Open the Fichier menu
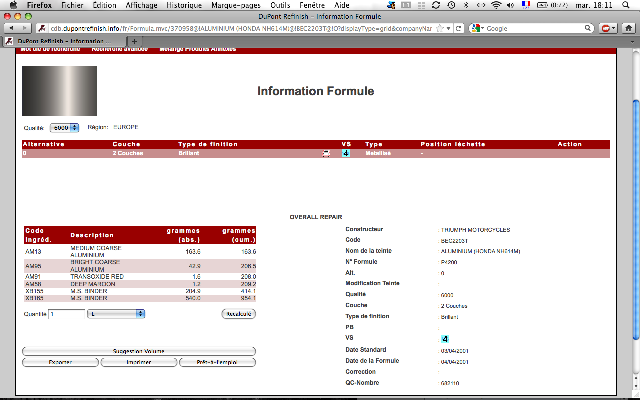640x400 pixels. [72, 5]
